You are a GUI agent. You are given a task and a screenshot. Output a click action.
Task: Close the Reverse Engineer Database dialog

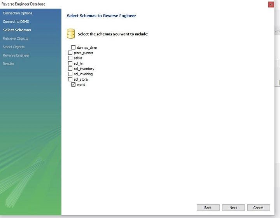[x=271, y=4]
